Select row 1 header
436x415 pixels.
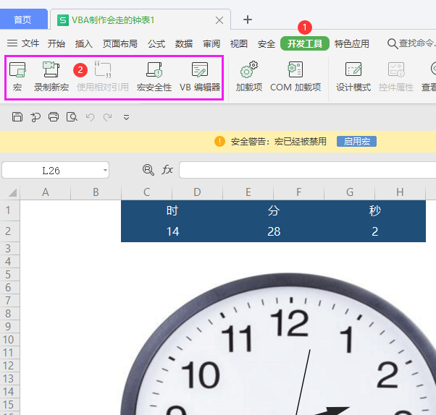pyautogui.click(x=9, y=210)
